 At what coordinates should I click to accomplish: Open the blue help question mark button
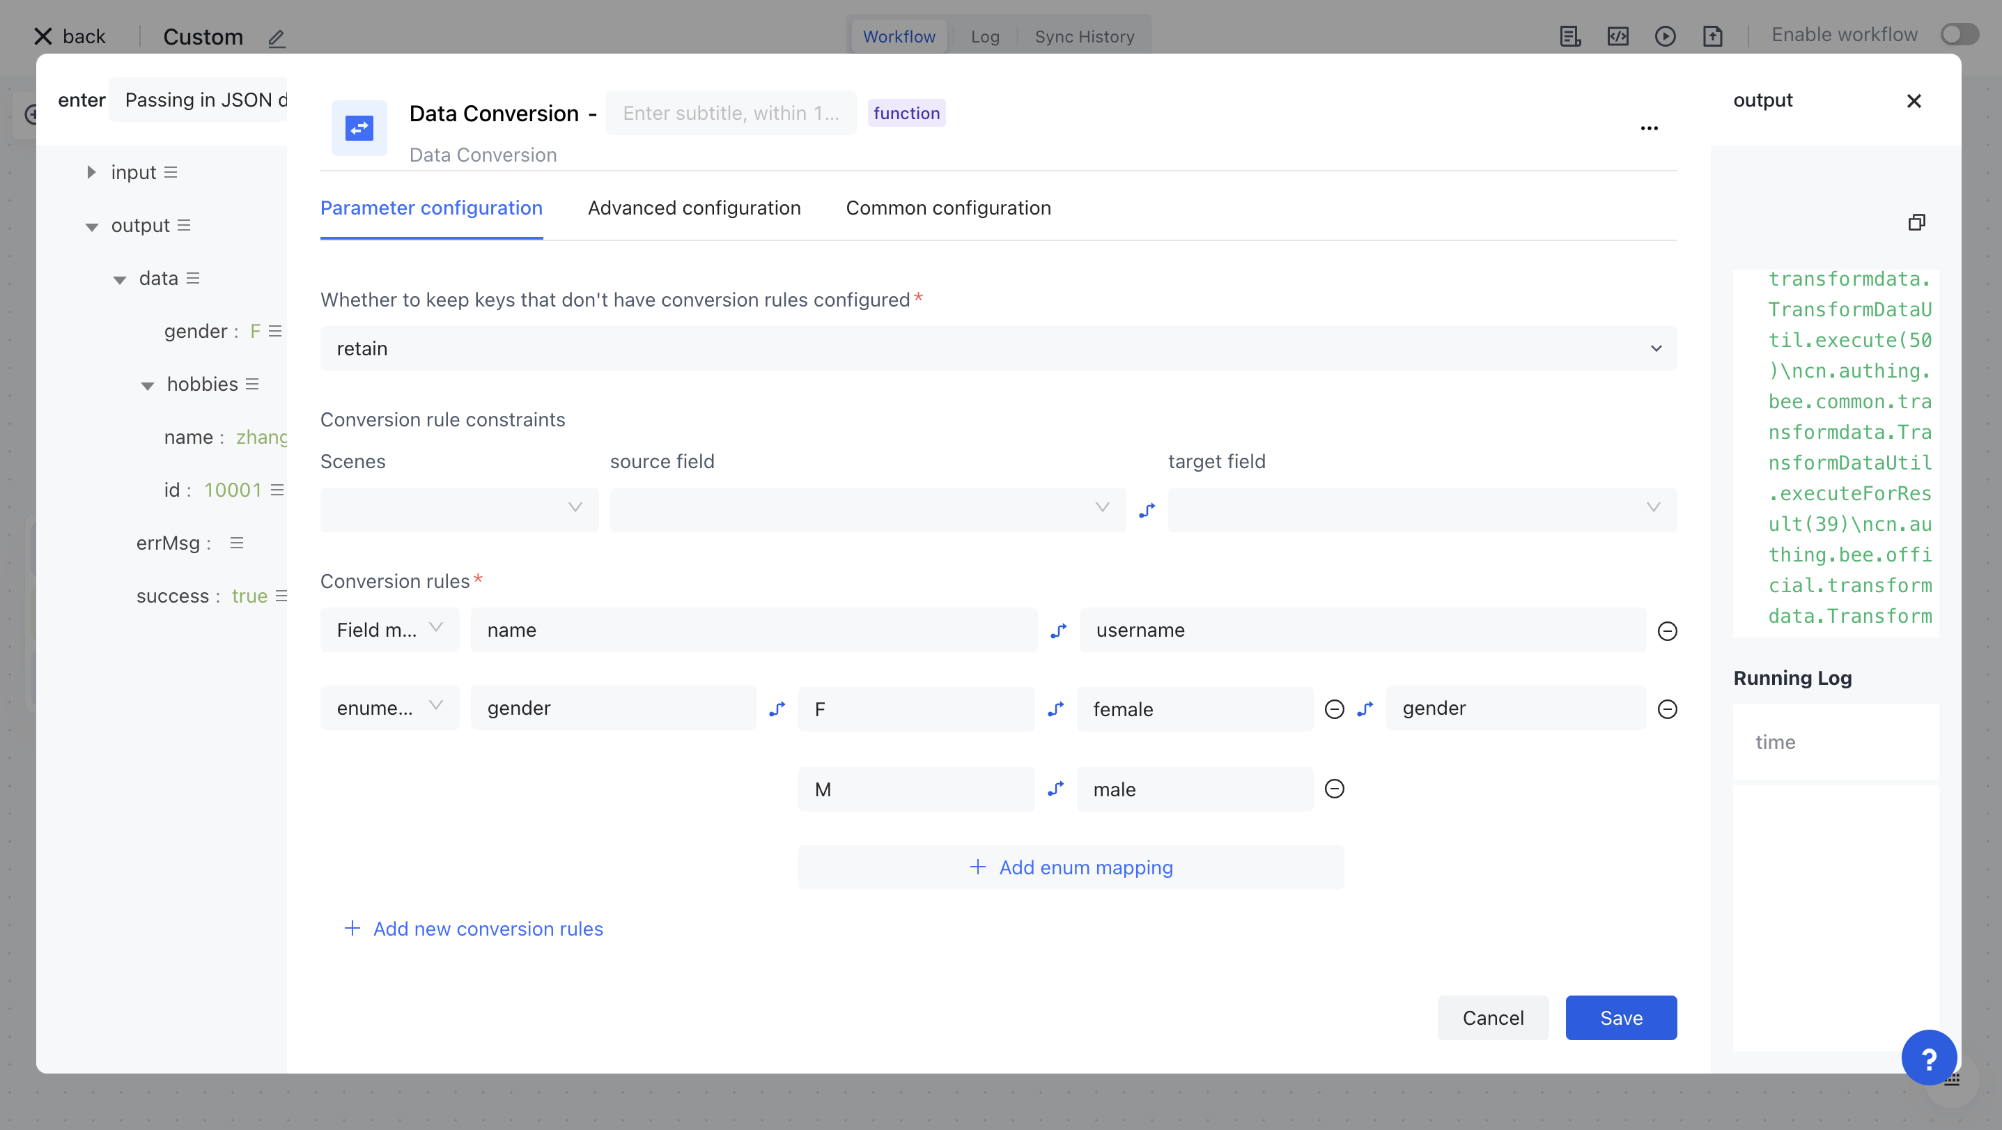click(x=1929, y=1057)
